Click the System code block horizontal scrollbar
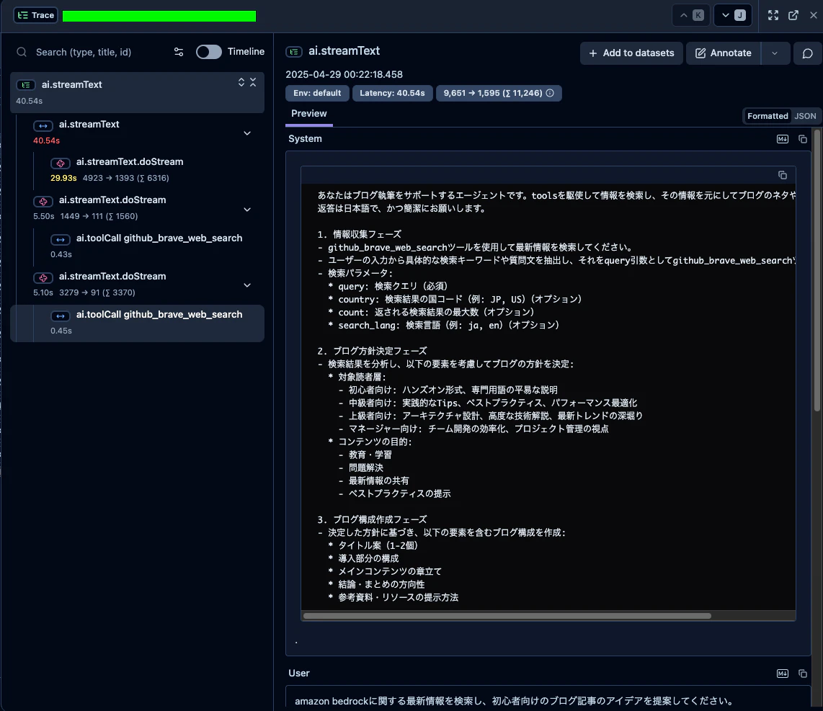 (507, 616)
